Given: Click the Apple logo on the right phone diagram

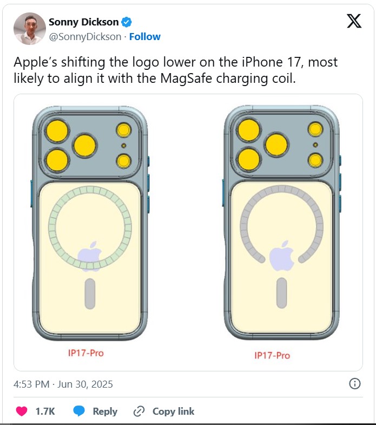Looking at the screenshot, I should point(281,254).
